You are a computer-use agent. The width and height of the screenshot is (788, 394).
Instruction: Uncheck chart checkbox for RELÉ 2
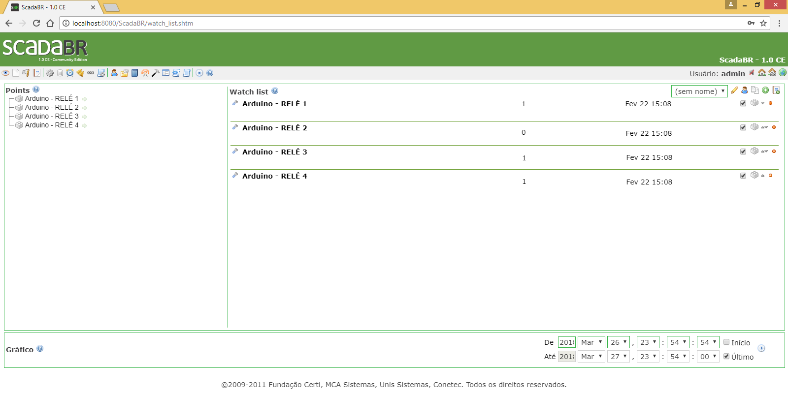[x=743, y=127]
